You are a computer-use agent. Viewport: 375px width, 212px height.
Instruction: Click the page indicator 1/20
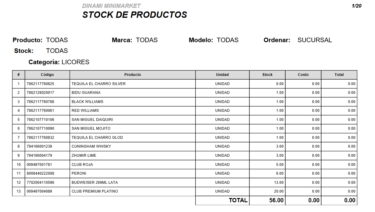pyautogui.click(x=356, y=6)
